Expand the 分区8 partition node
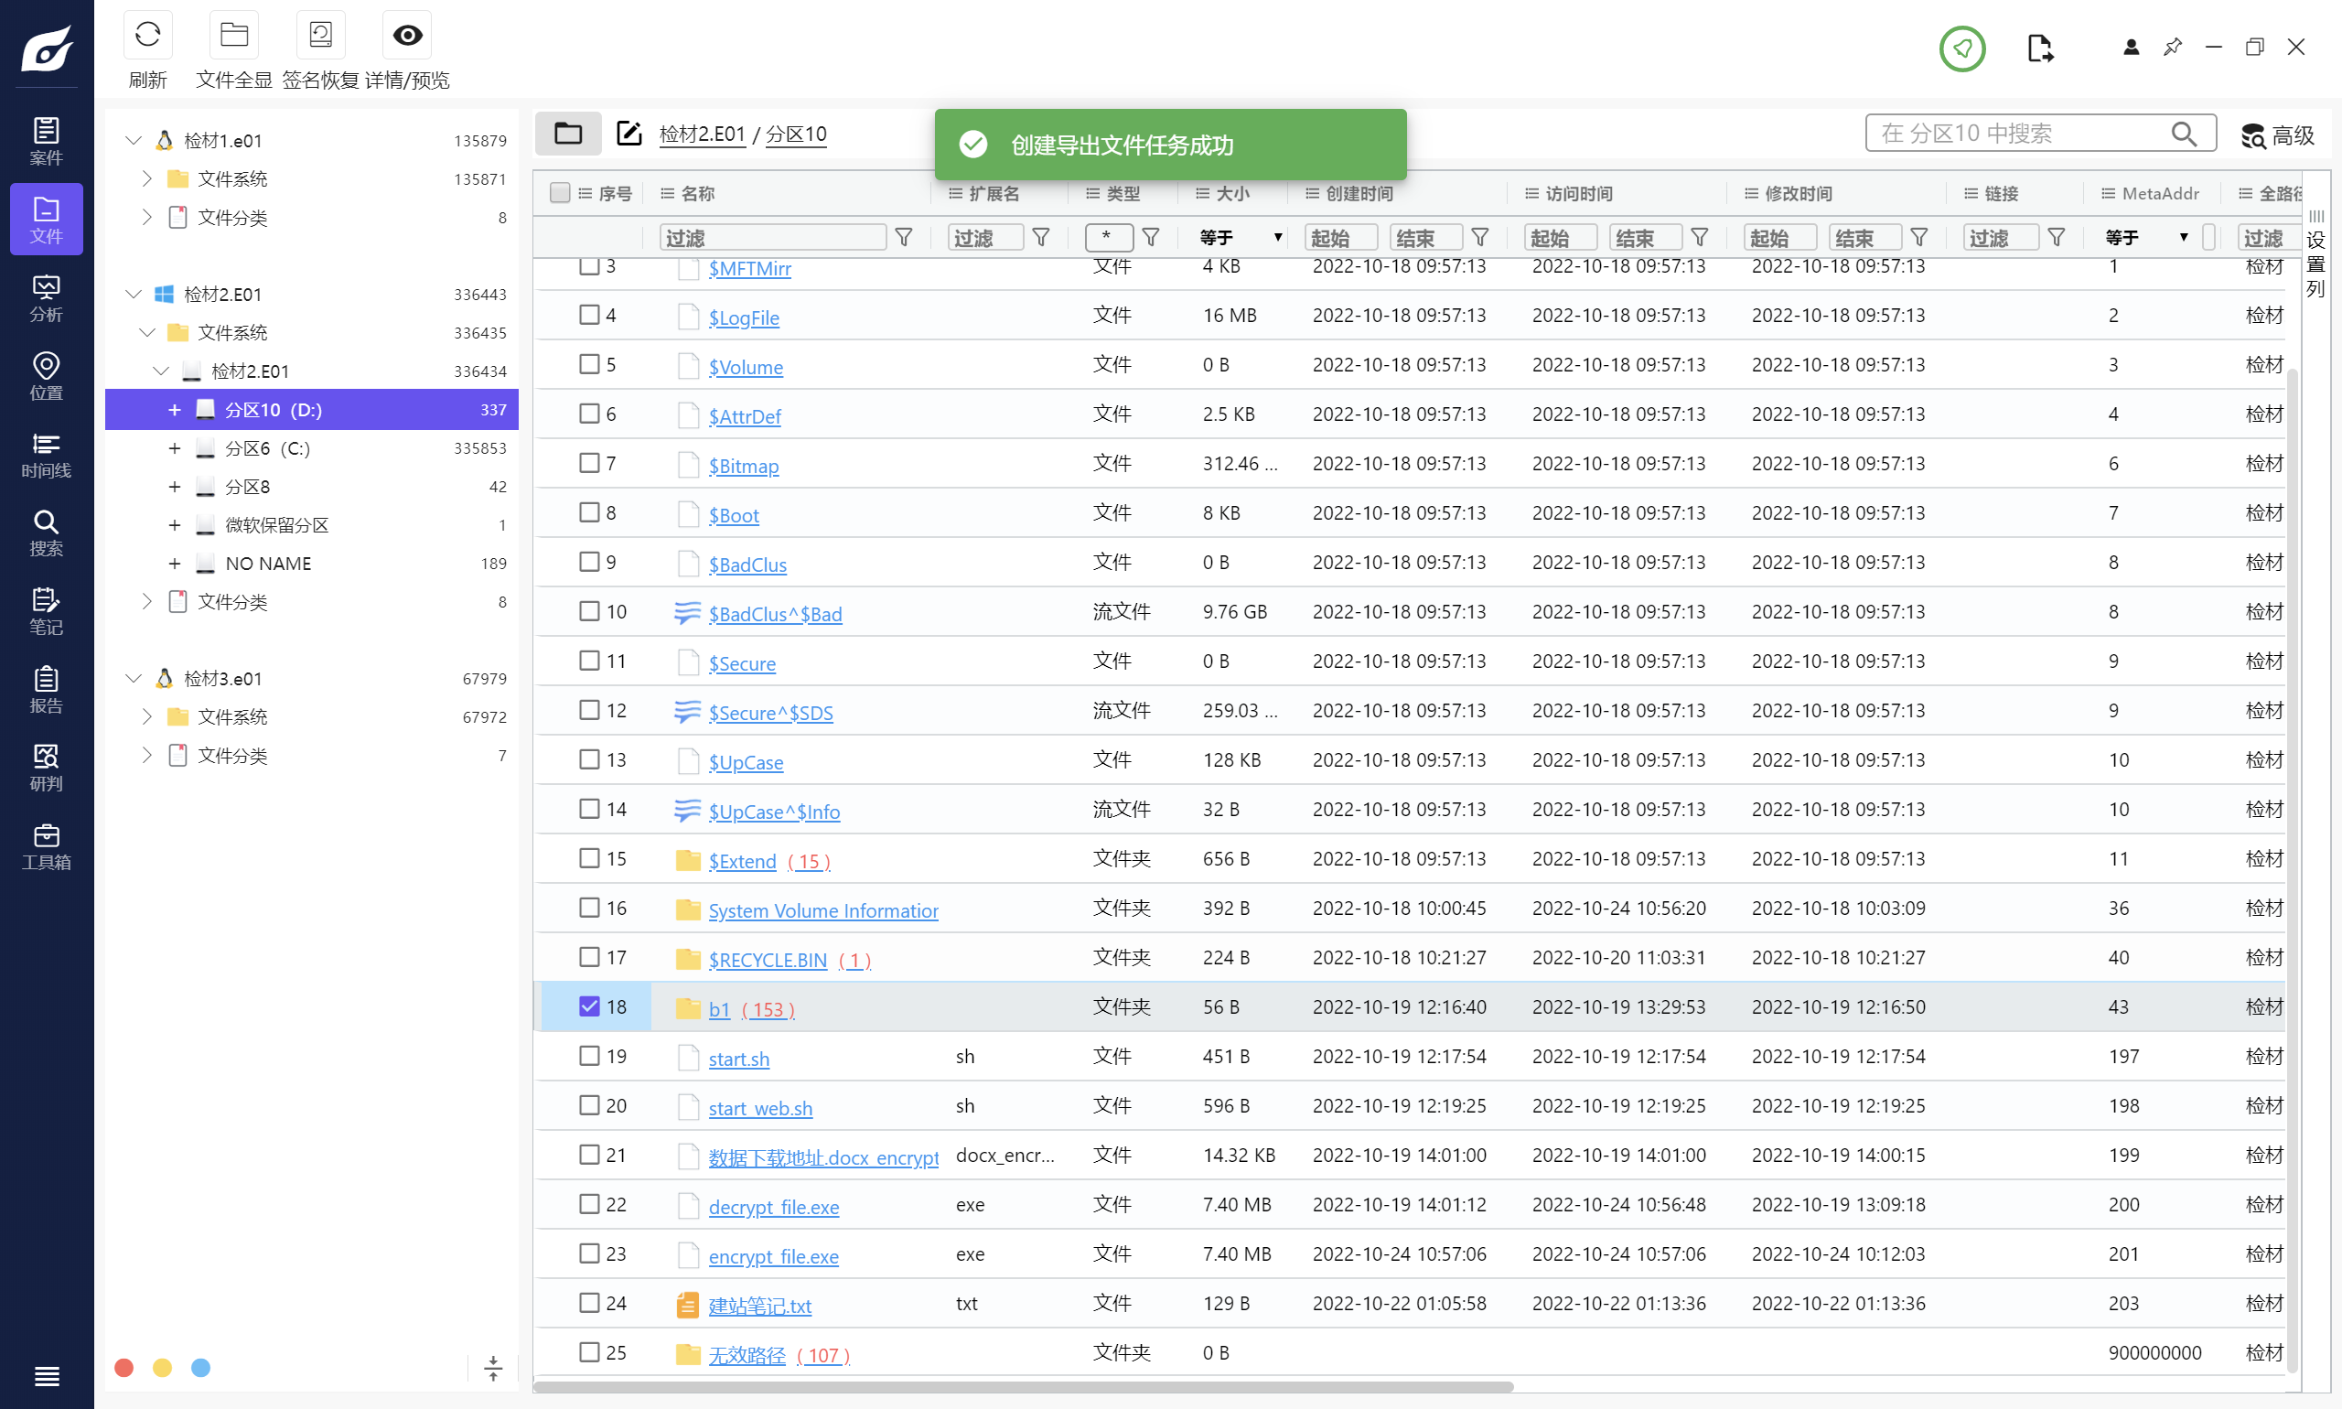This screenshot has height=1409, width=2342. (175, 486)
